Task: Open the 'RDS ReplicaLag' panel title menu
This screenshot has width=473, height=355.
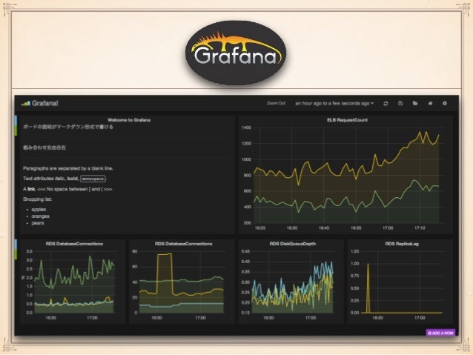Action: [x=402, y=244]
